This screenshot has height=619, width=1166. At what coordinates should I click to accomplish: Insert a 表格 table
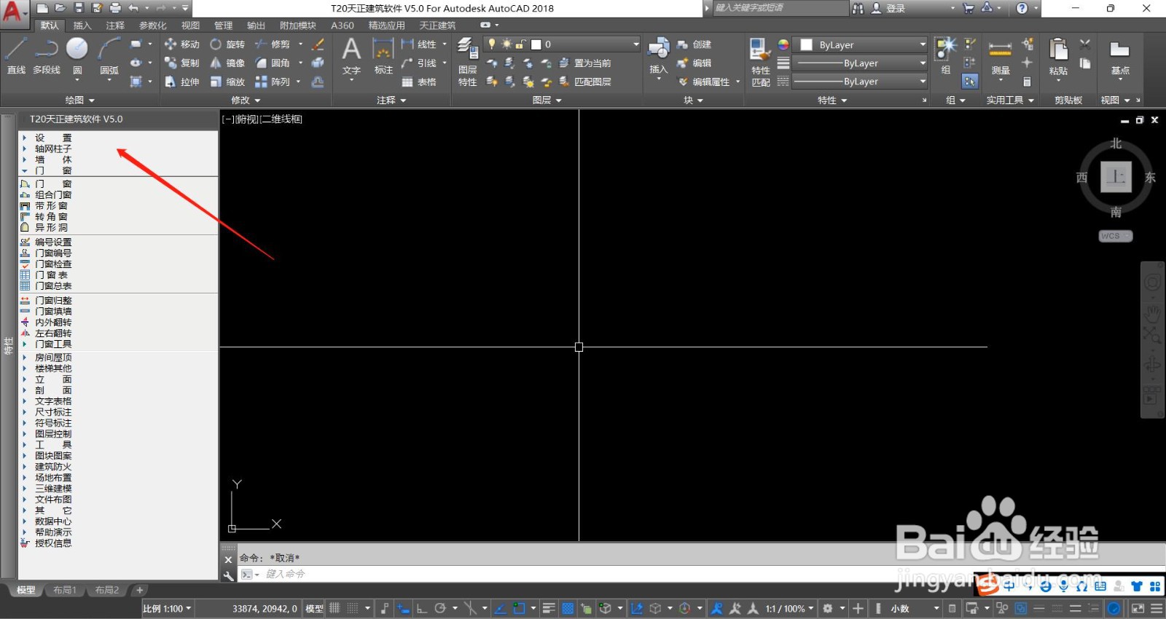[x=419, y=82]
